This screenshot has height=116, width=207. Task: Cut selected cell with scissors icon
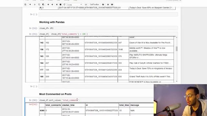35,5
